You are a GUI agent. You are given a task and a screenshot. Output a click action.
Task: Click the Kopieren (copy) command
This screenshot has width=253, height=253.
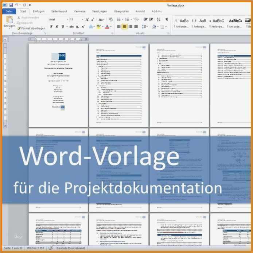pyautogui.click(x=25, y=23)
